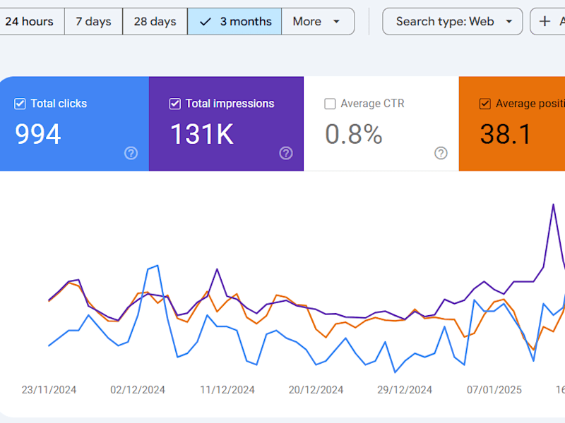Uncheck the Average position checkbox
The height and width of the screenshot is (423, 565).
(484, 104)
